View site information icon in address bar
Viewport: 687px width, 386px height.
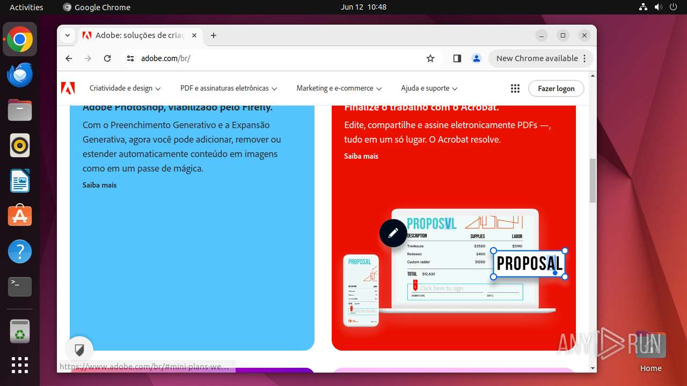point(130,58)
